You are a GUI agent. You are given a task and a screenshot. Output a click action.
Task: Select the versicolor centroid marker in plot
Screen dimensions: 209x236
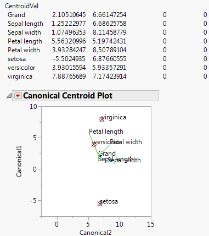click(x=94, y=144)
